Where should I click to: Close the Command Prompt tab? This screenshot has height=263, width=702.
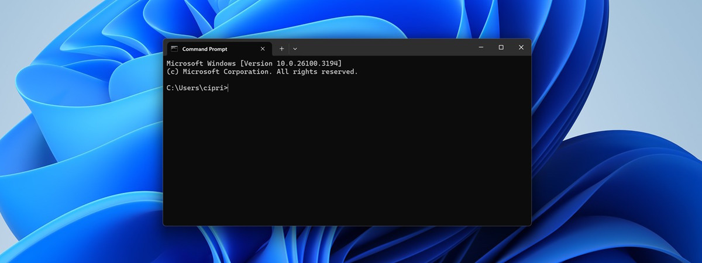[x=263, y=49]
